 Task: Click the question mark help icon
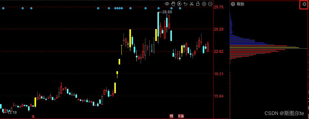(233, 4)
